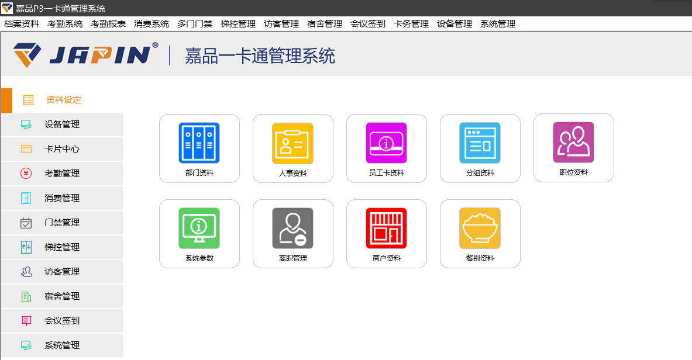Click the 餐别资料 caption text
This screenshot has width=692, height=360.
(480, 258)
